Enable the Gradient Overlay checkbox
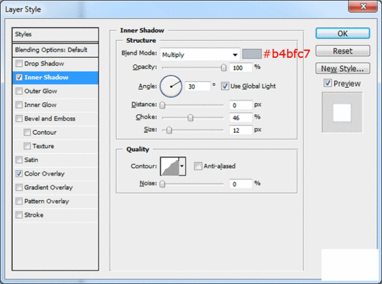 coord(19,187)
